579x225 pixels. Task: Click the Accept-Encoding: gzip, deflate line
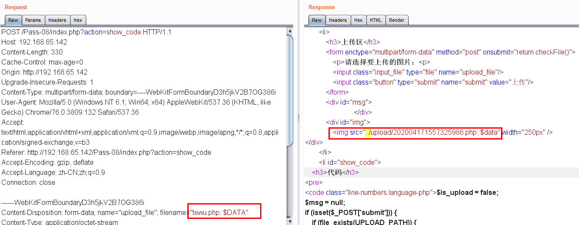pyautogui.click(x=47, y=163)
